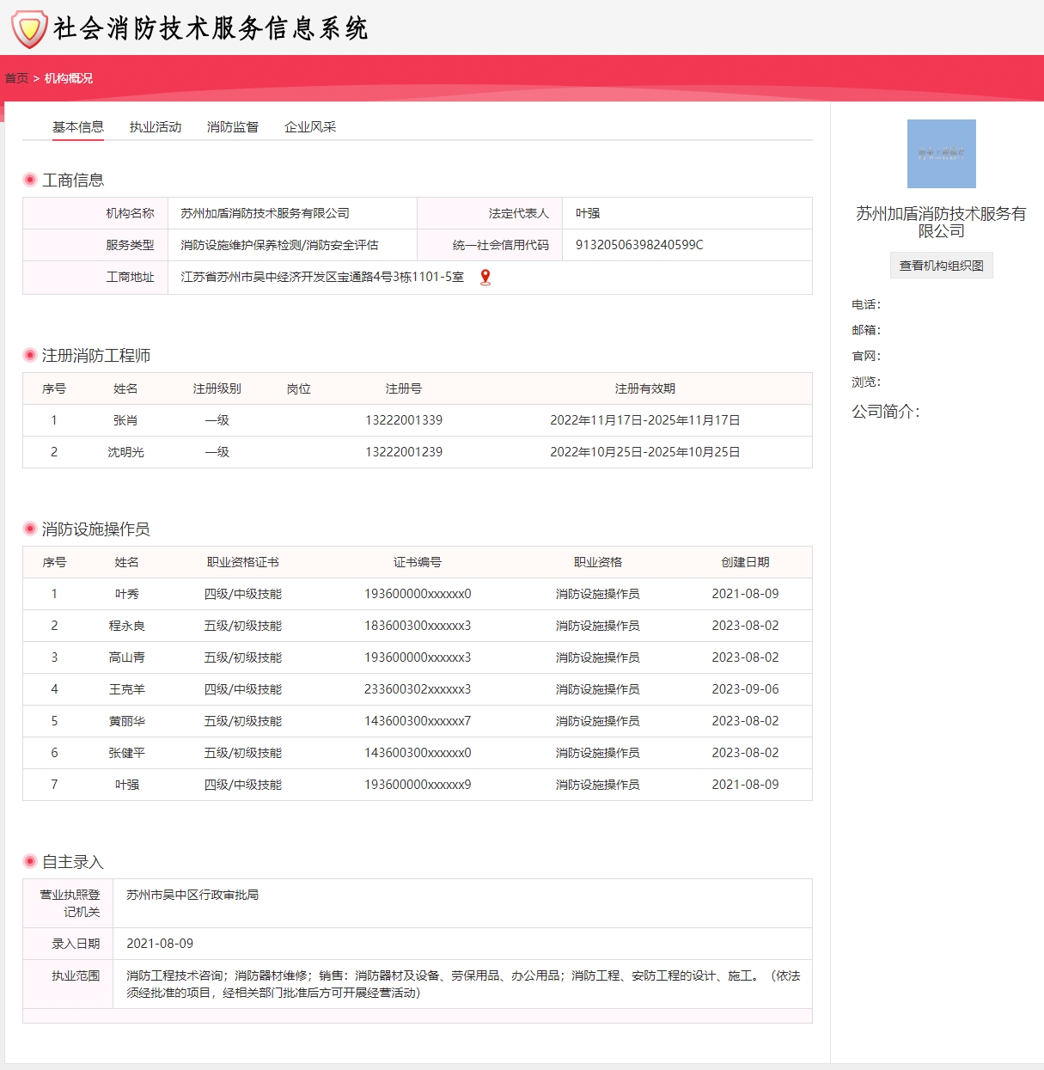Screen dimensions: 1044x1070
Task: Click operator name 程永良 in table
Action: (126, 626)
